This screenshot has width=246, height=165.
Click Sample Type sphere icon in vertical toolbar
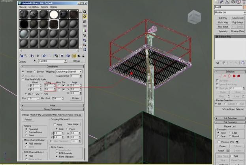(x=85, y=12)
